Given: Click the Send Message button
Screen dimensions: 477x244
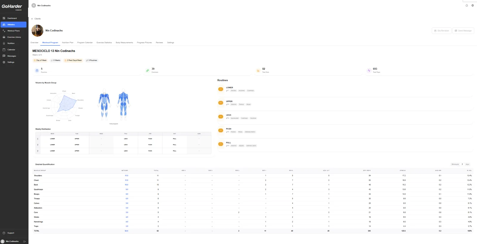Looking at the screenshot, I should coord(463,31).
